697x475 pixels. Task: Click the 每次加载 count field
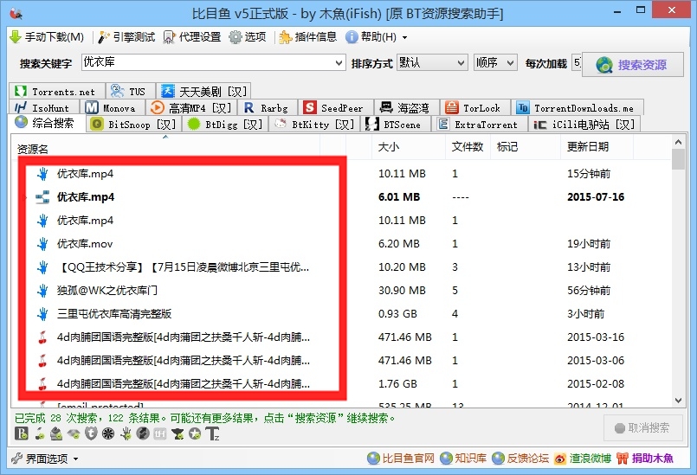point(577,62)
